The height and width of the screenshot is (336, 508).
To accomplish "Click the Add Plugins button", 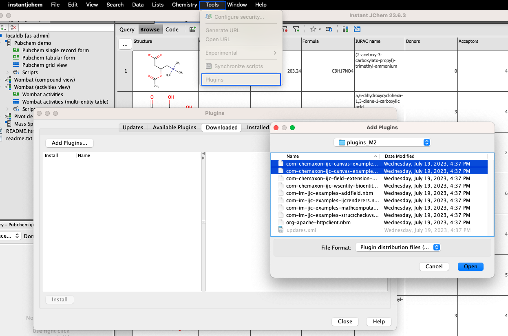I will (x=69, y=143).
